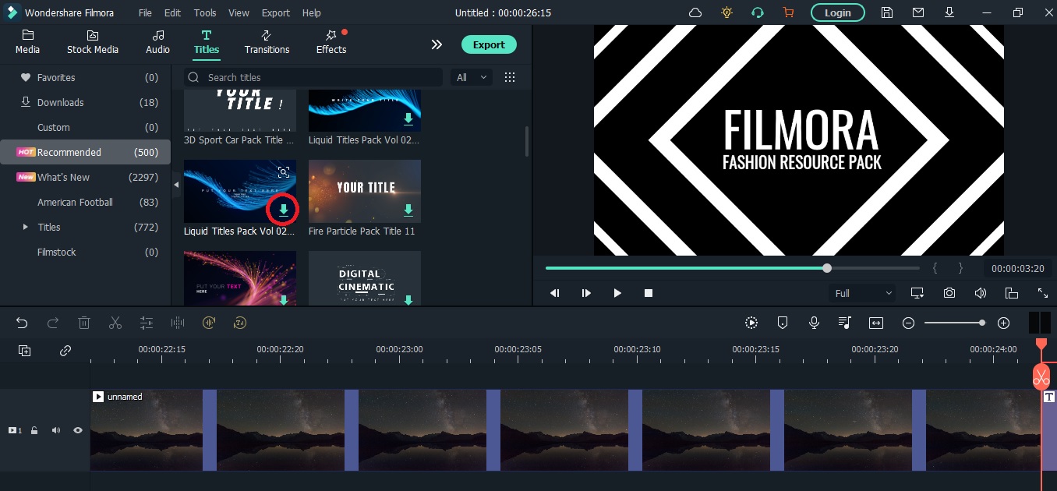Mute the video track 1 audio
The image size is (1057, 491).
56,430
